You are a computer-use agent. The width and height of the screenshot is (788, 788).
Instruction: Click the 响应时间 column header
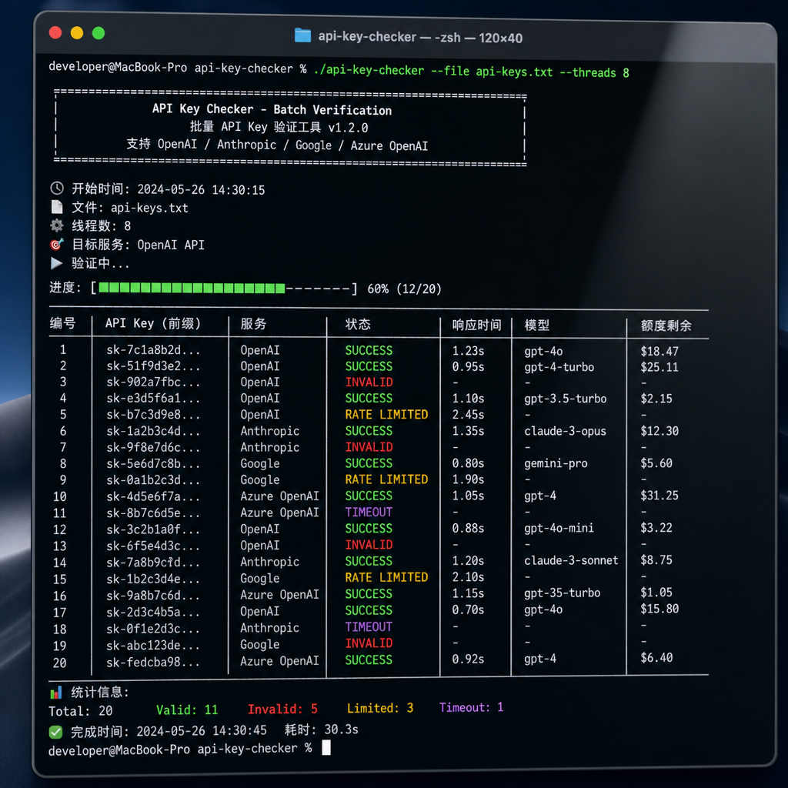[x=476, y=326]
